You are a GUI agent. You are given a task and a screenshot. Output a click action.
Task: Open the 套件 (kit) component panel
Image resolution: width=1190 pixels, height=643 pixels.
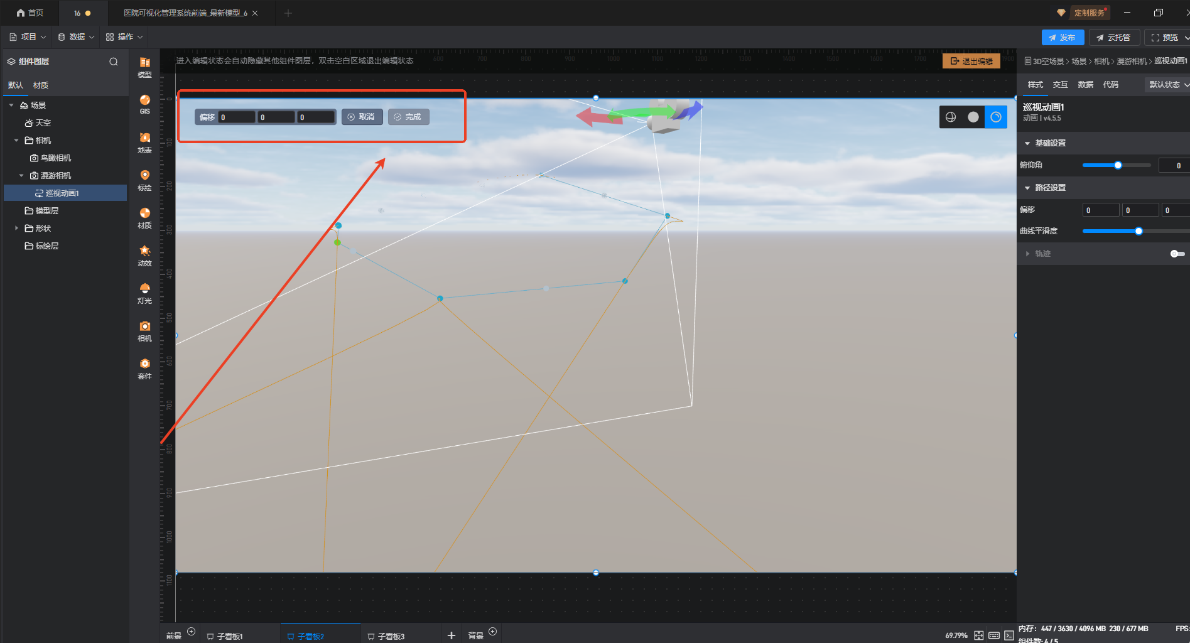pyautogui.click(x=144, y=369)
